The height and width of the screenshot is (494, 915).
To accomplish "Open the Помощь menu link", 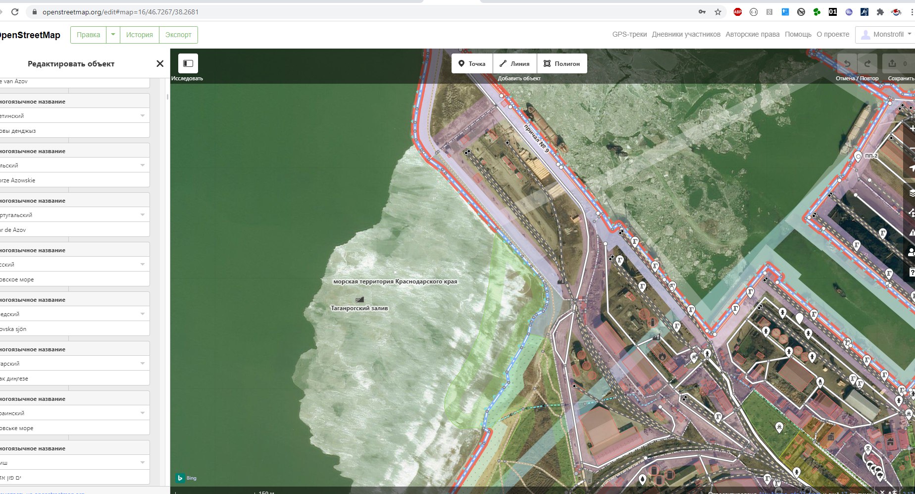I will click(x=798, y=34).
